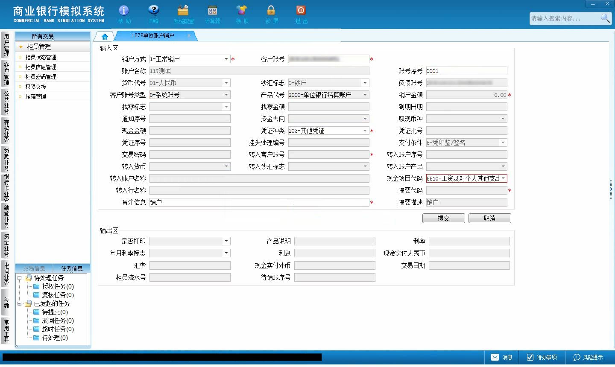Open the FAQ toolbar icon
Image resolution: width=615 pixels, height=367 pixels.
[x=154, y=14]
